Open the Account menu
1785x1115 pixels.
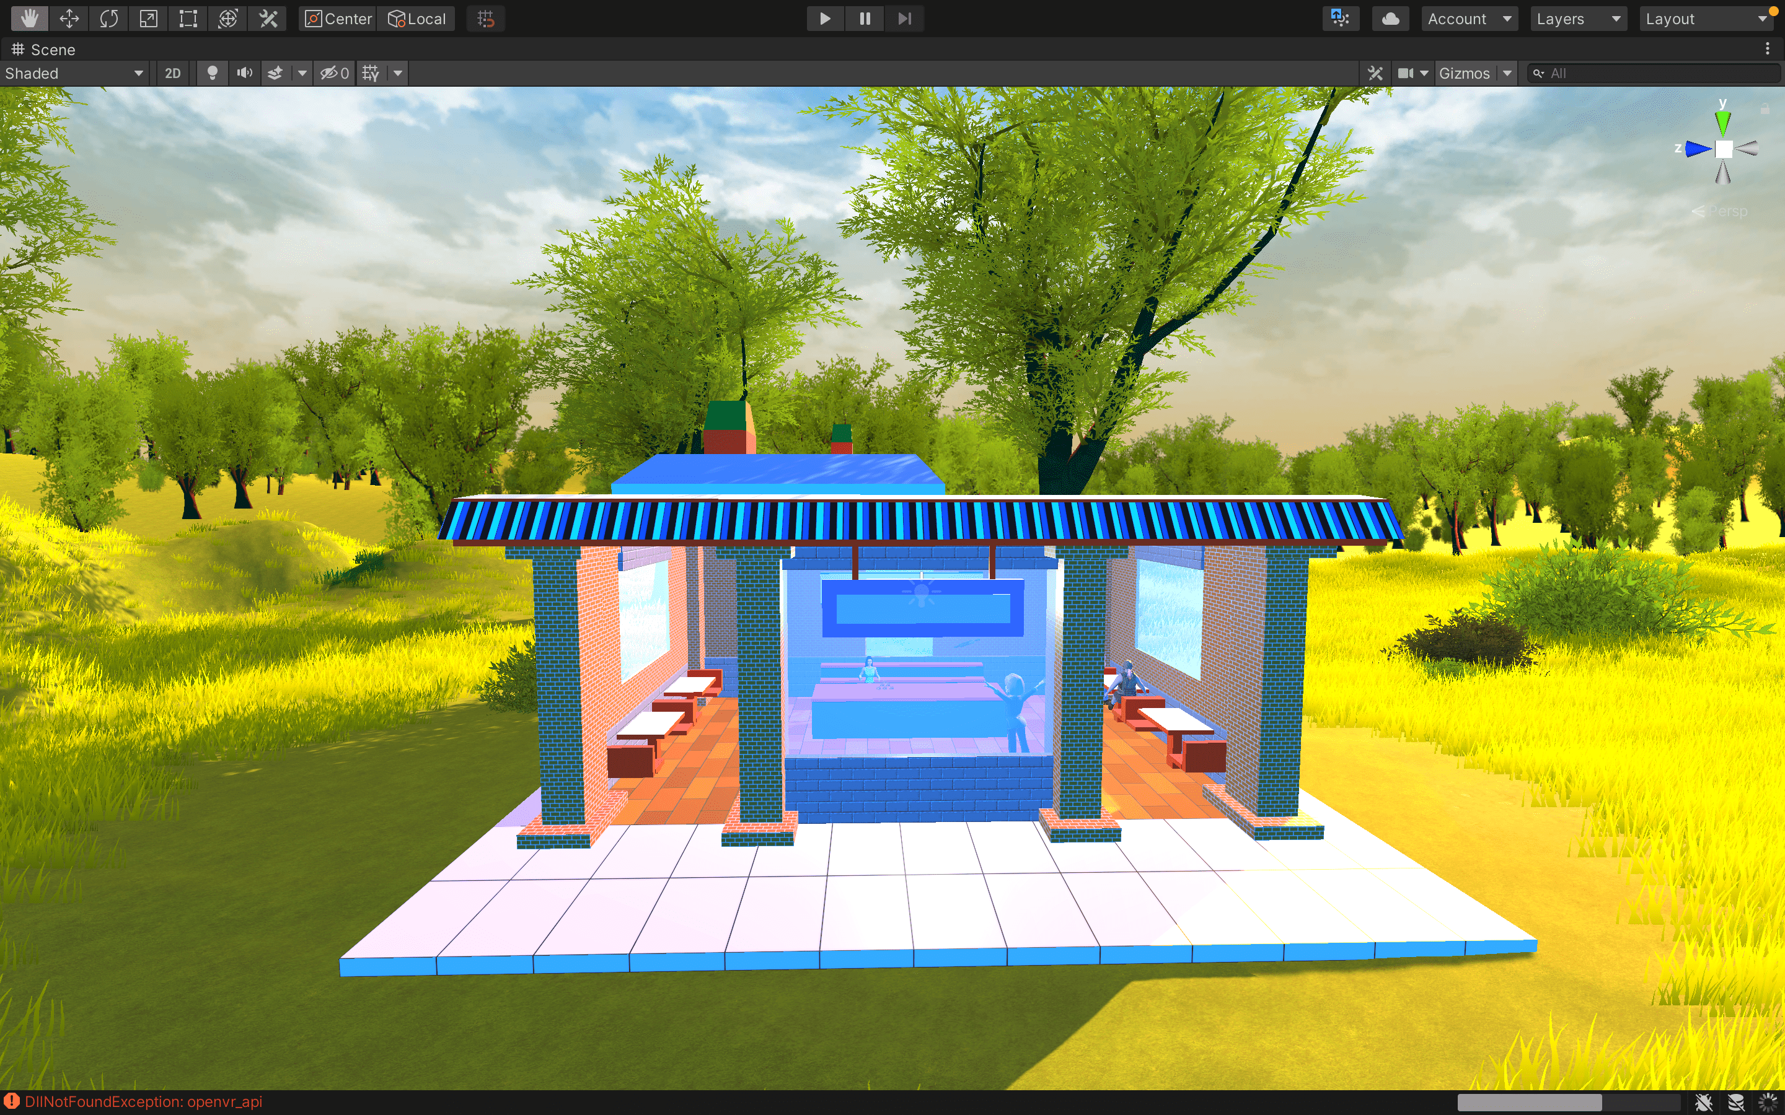click(1468, 19)
